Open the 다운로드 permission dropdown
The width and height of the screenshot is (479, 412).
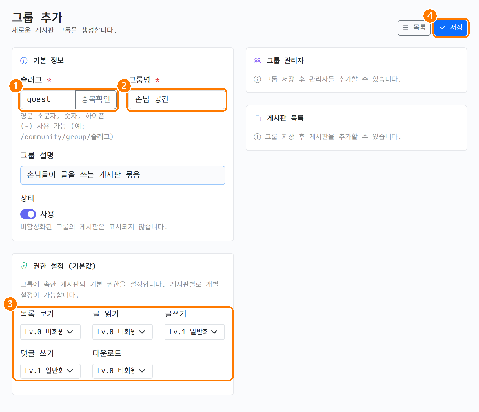(123, 371)
